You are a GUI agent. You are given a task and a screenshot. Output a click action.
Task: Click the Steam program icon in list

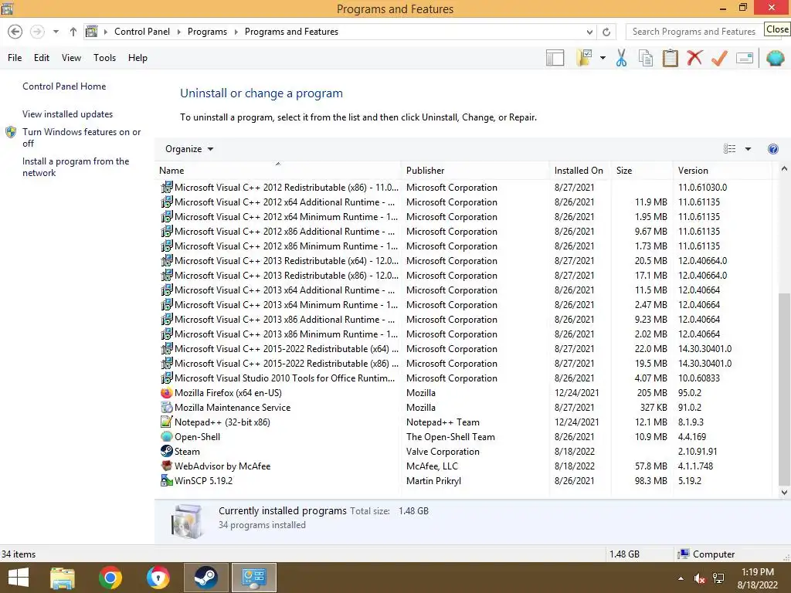[167, 451]
